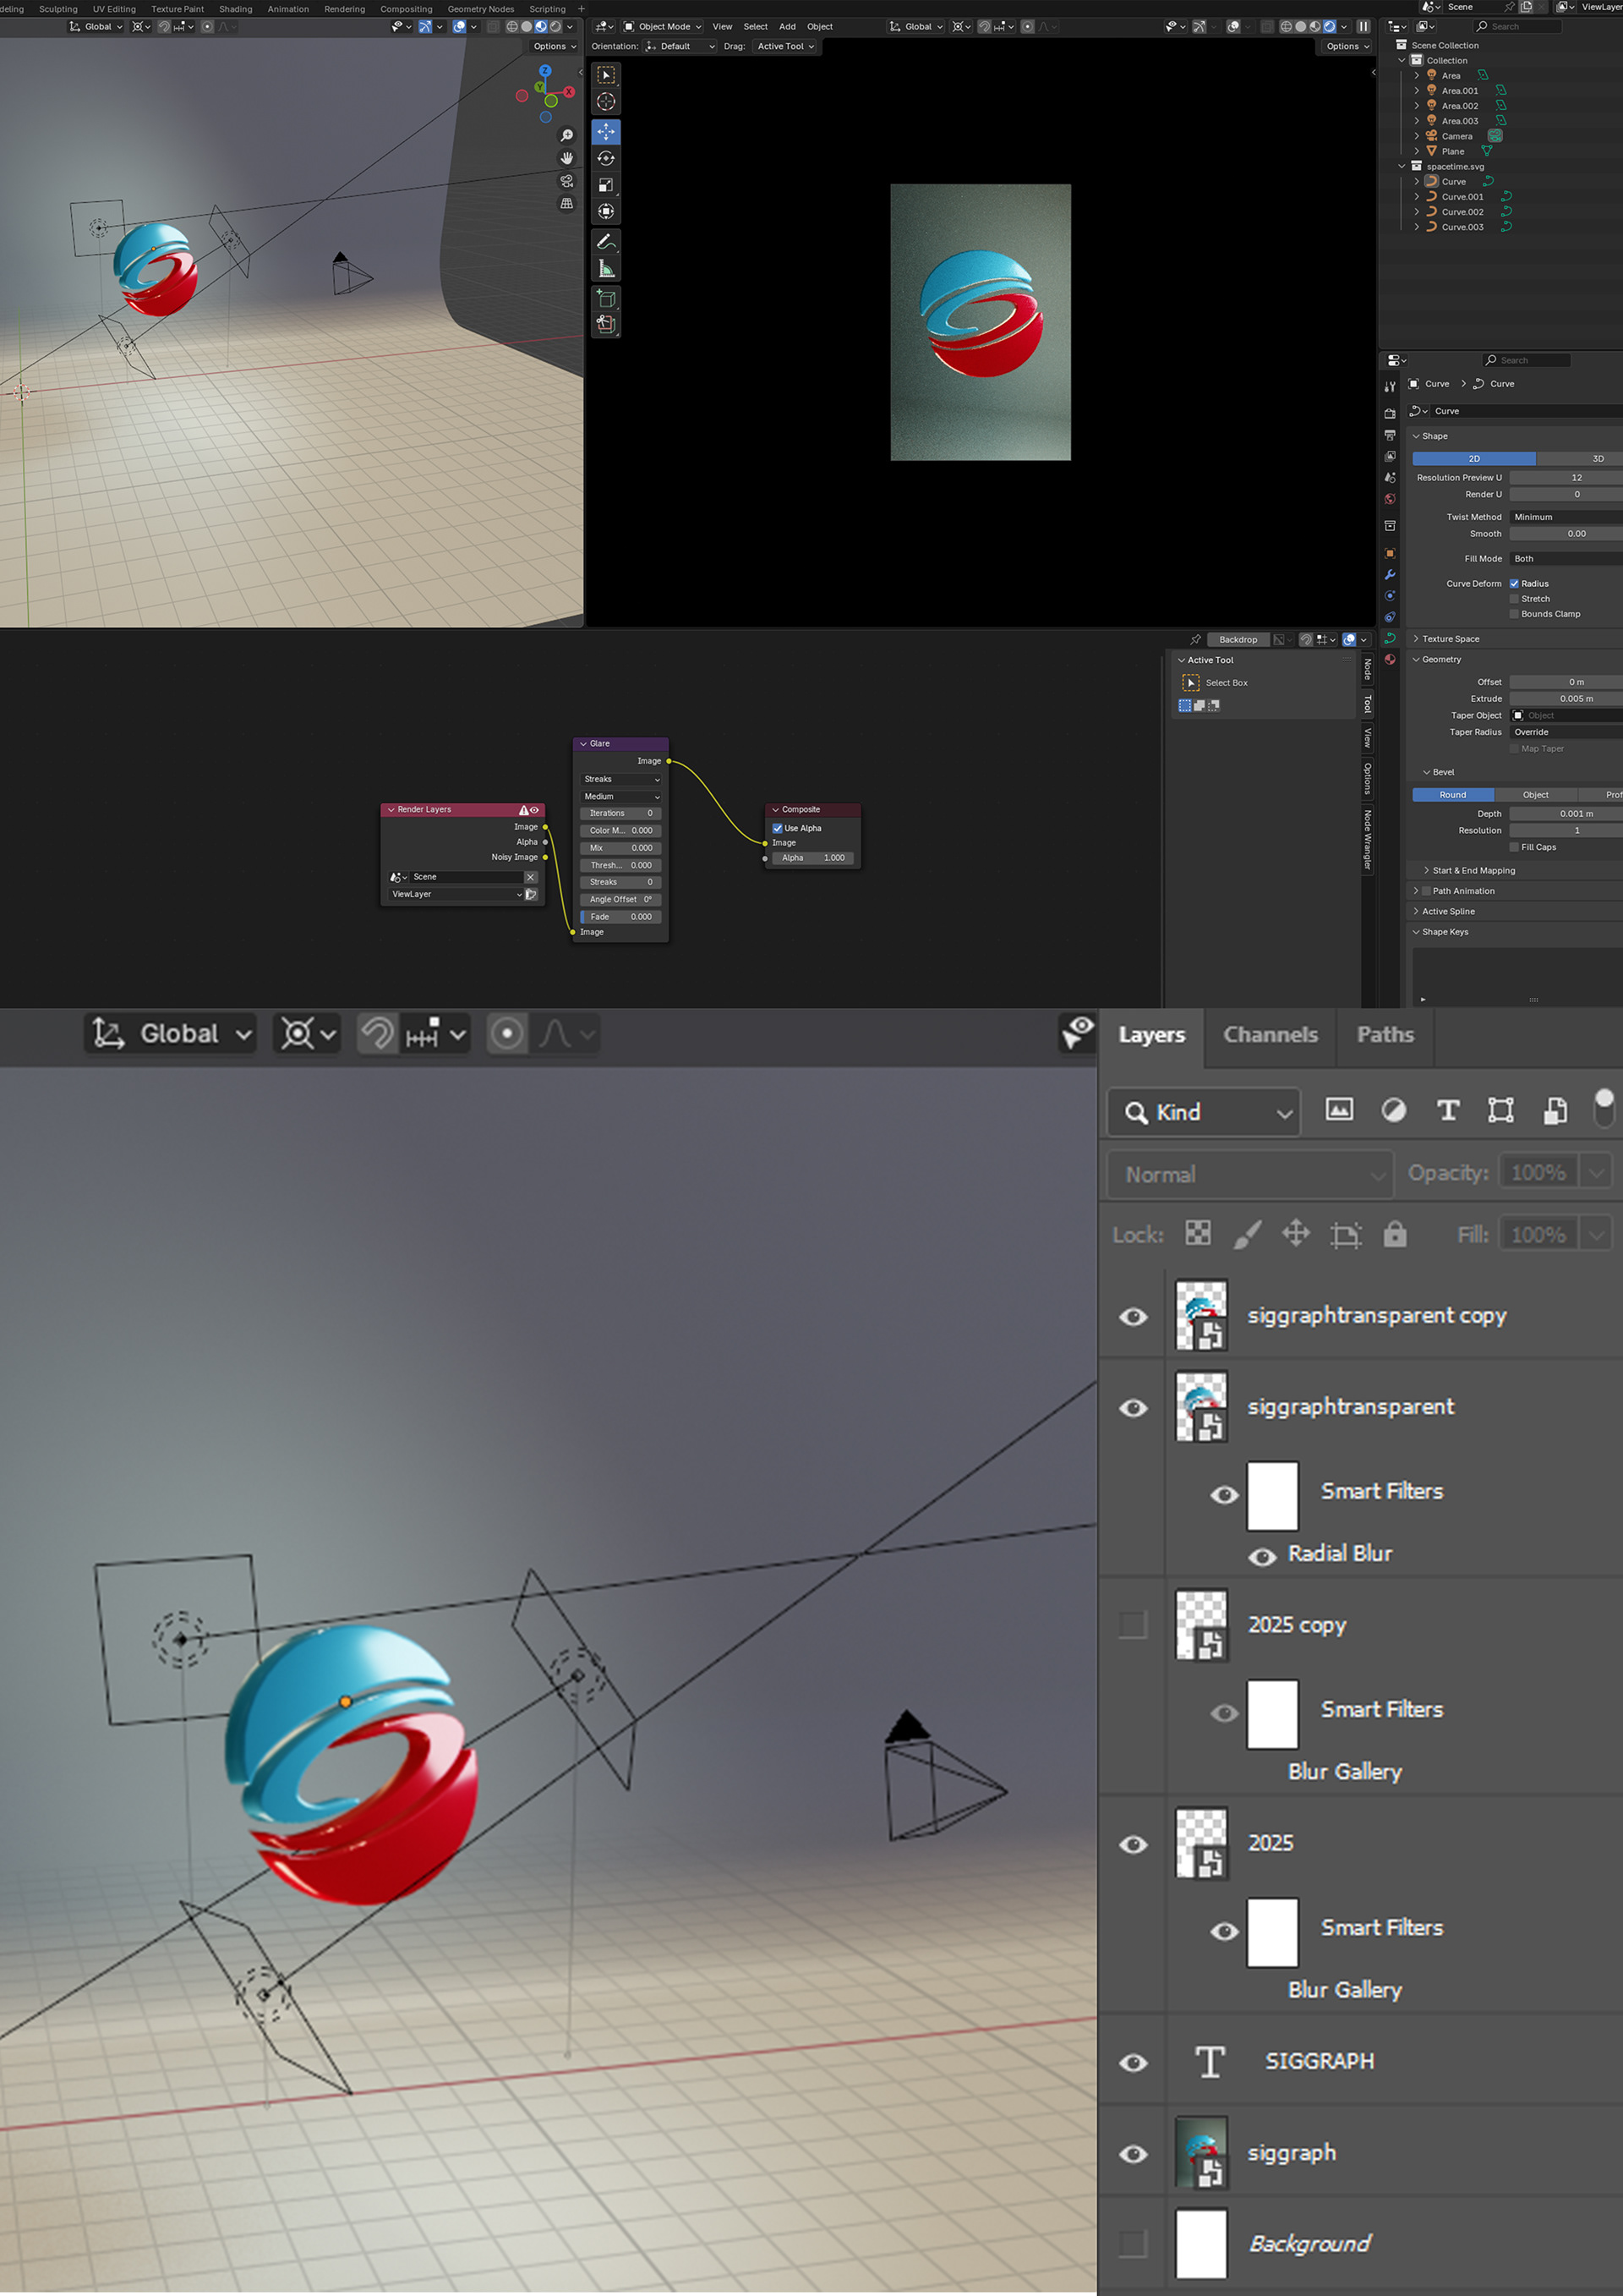This screenshot has height=2296, width=1623.
Task: Select the Move tool in Blender toolbar
Action: click(x=605, y=131)
